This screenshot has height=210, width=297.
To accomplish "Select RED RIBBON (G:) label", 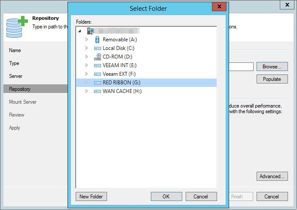I will pos(121,83).
